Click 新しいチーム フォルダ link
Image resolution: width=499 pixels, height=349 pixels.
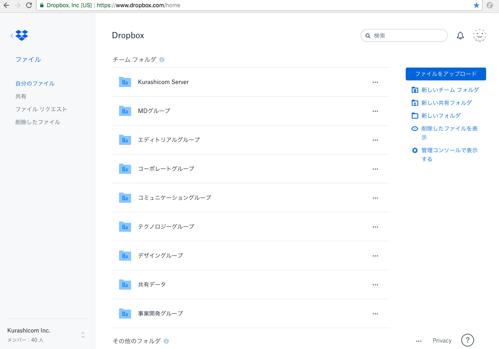point(445,90)
